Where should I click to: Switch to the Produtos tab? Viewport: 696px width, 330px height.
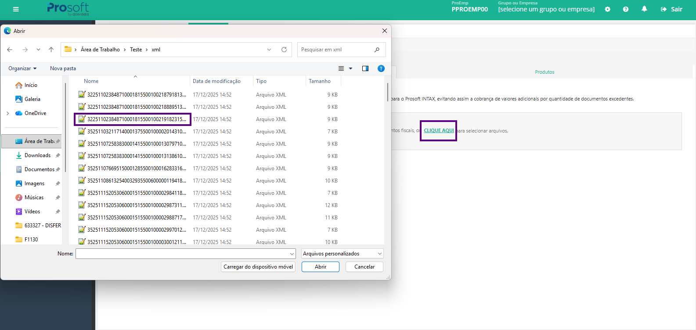[544, 72]
